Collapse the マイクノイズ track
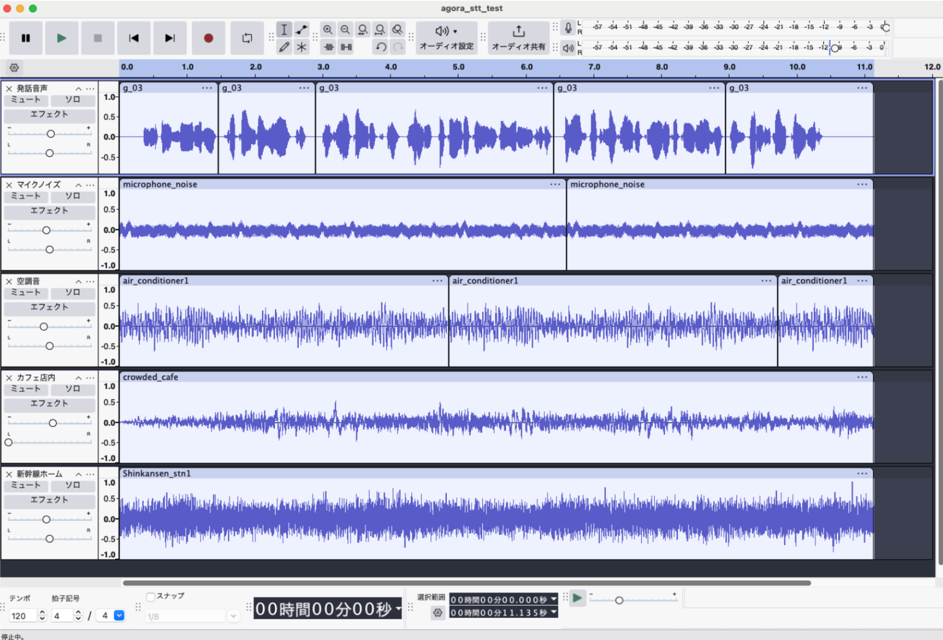Image resolution: width=943 pixels, height=640 pixels. click(x=79, y=185)
